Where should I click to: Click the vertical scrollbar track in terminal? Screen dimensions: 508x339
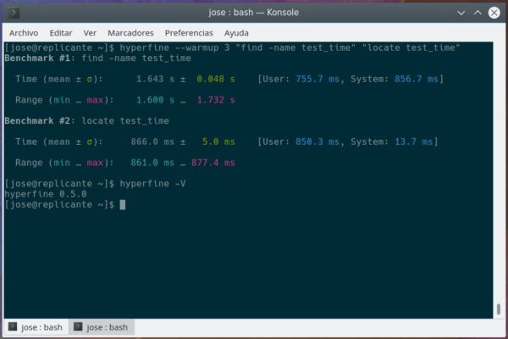(500, 169)
